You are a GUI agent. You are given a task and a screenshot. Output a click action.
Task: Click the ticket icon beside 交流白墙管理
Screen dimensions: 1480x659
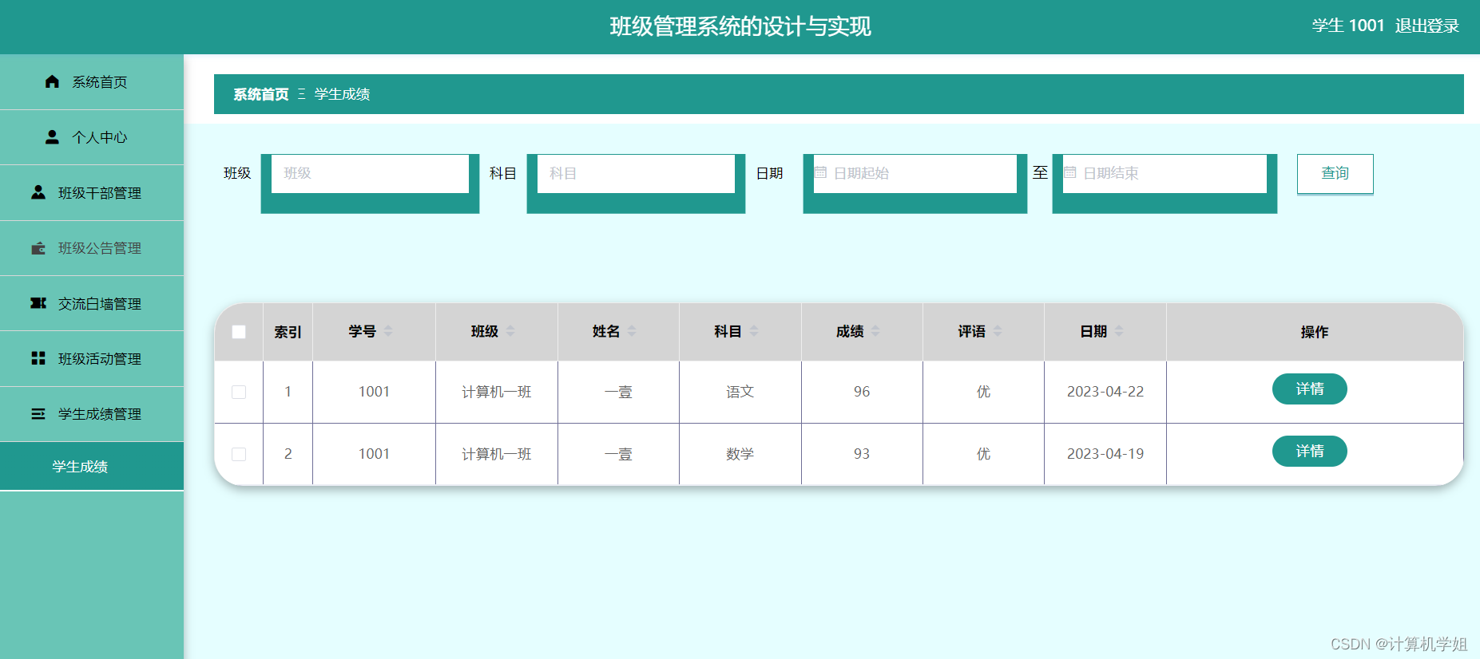[38, 303]
